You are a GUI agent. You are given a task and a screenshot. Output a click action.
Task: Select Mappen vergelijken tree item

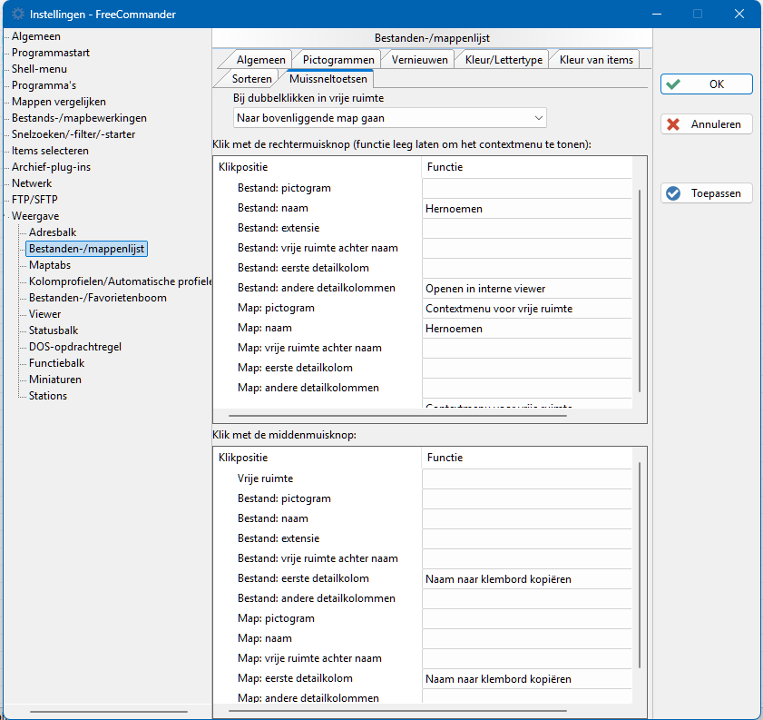pyautogui.click(x=59, y=102)
